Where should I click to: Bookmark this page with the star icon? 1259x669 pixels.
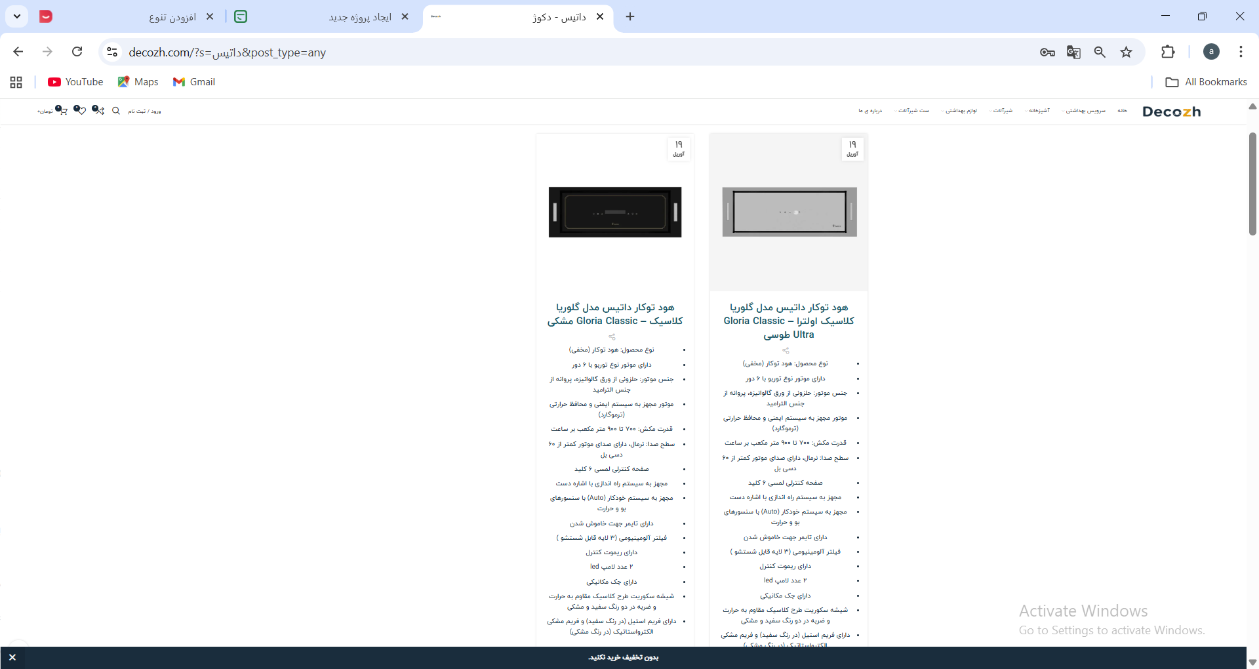[x=1126, y=52]
